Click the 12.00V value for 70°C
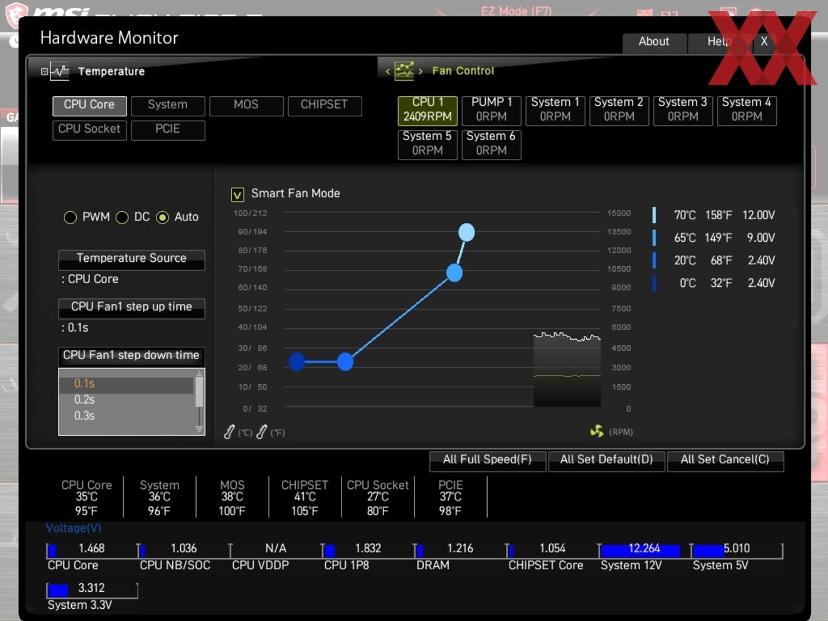 759,216
